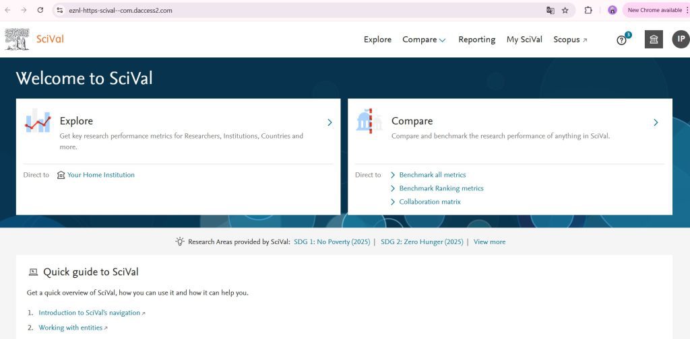Click the Quick guide laptop icon
Image resolution: width=690 pixels, height=339 pixels.
33,272
